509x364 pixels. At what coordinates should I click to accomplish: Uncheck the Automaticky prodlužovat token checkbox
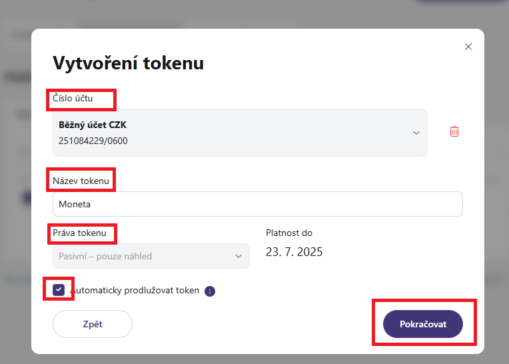(x=59, y=289)
